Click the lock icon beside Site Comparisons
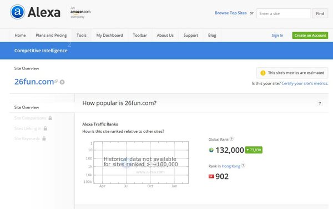 (50, 118)
